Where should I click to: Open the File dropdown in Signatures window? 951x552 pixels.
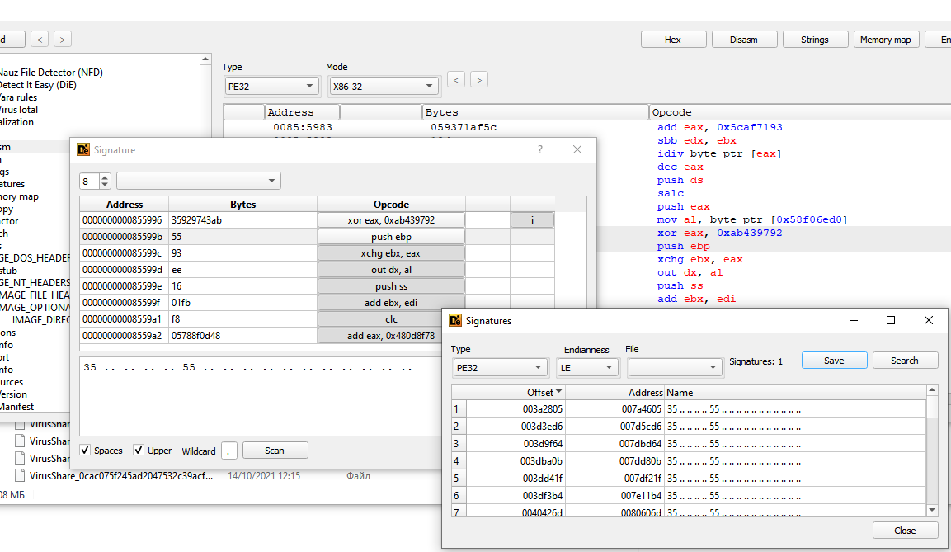(675, 368)
